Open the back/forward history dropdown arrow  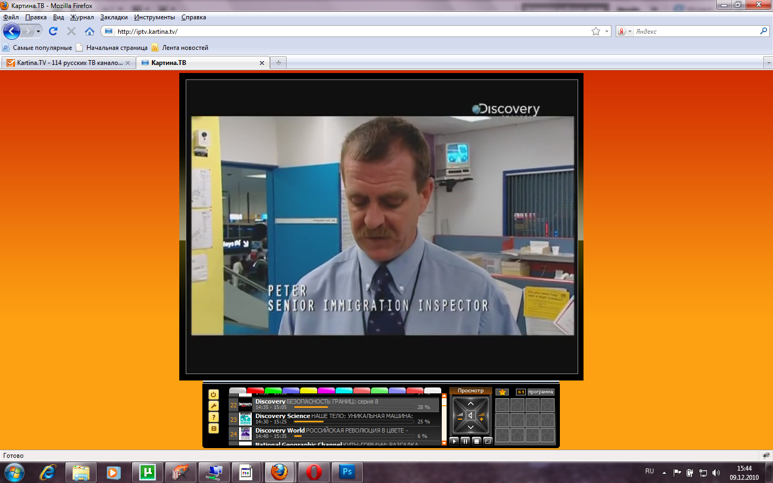38,32
